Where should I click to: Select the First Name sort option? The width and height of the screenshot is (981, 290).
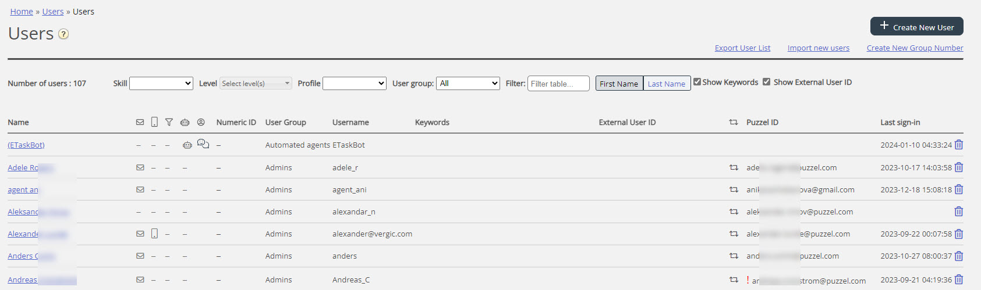(x=619, y=84)
